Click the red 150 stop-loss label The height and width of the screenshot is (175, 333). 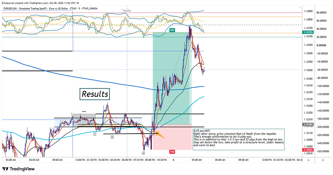point(172,152)
